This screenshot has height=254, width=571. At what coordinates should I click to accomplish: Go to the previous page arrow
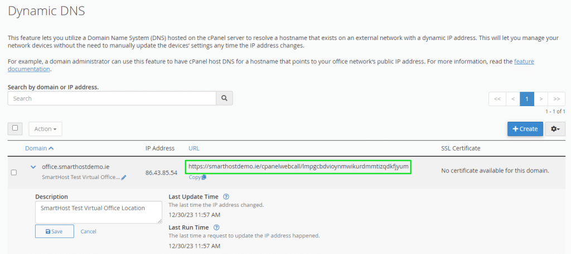click(513, 99)
